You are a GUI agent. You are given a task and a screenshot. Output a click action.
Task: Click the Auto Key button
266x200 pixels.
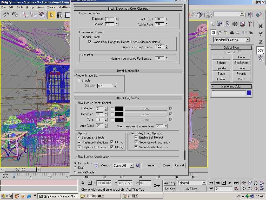[170, 183]
